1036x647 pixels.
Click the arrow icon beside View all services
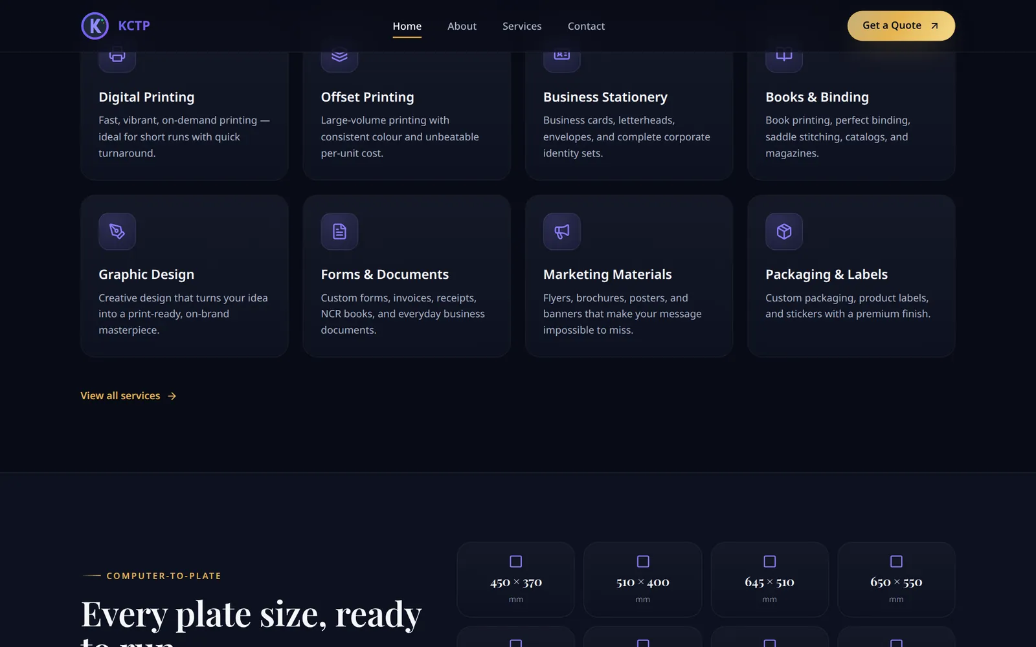pos(172,396)
